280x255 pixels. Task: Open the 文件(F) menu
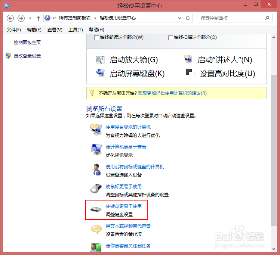(14, 29)
